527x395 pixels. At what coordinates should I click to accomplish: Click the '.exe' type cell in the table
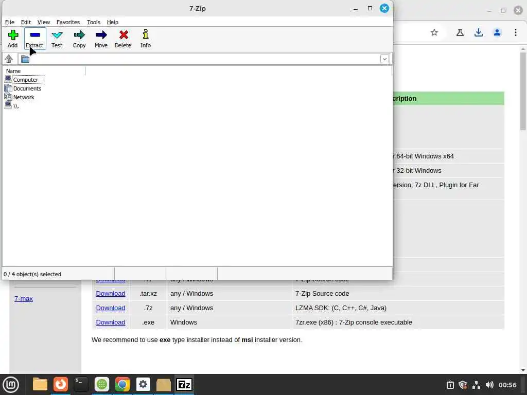(148, 322)
